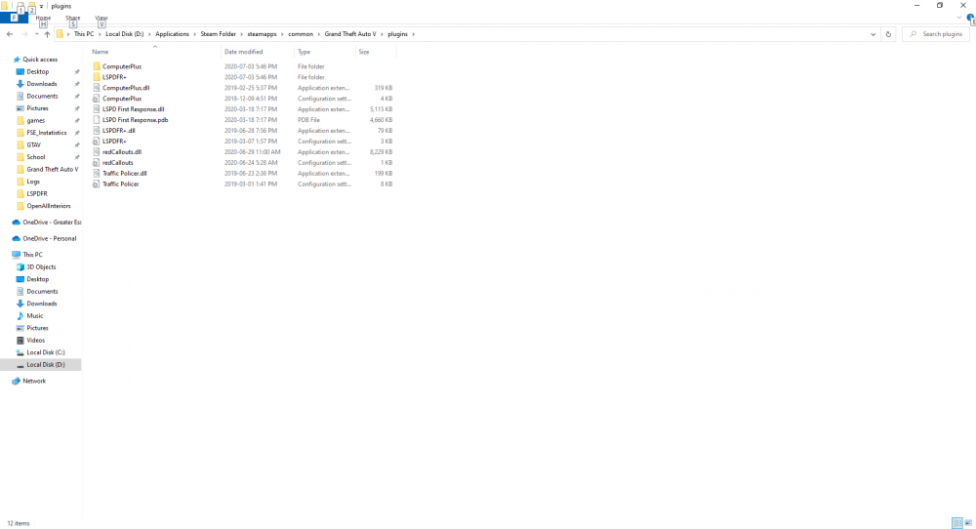This screenshot has width=976, height=529.
Task: Select This PC in navigation pane
Action: click(x=32, y=255)
